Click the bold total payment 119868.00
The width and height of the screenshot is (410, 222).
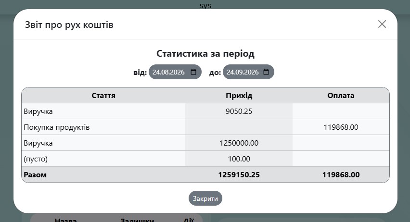click(x=341, y=175)
